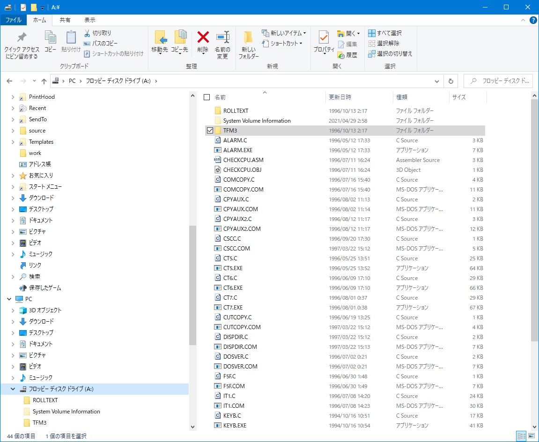The width and height of the screenshot is (539, 442).
Task: Click the CHECKCPU.OBJ 3D object icon
Action: [217, 170]
